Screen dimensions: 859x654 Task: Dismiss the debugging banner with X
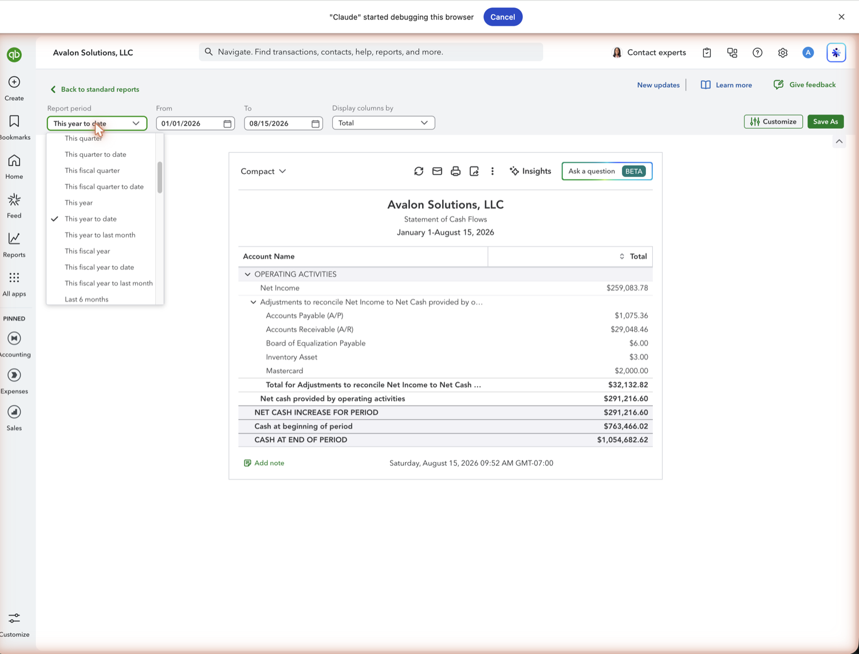coord(841,17)
